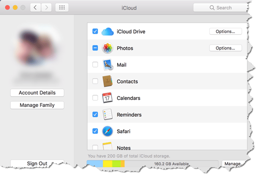Click into the Search field
The height and width of the screenshot is (178, 261).
[221, 8]
